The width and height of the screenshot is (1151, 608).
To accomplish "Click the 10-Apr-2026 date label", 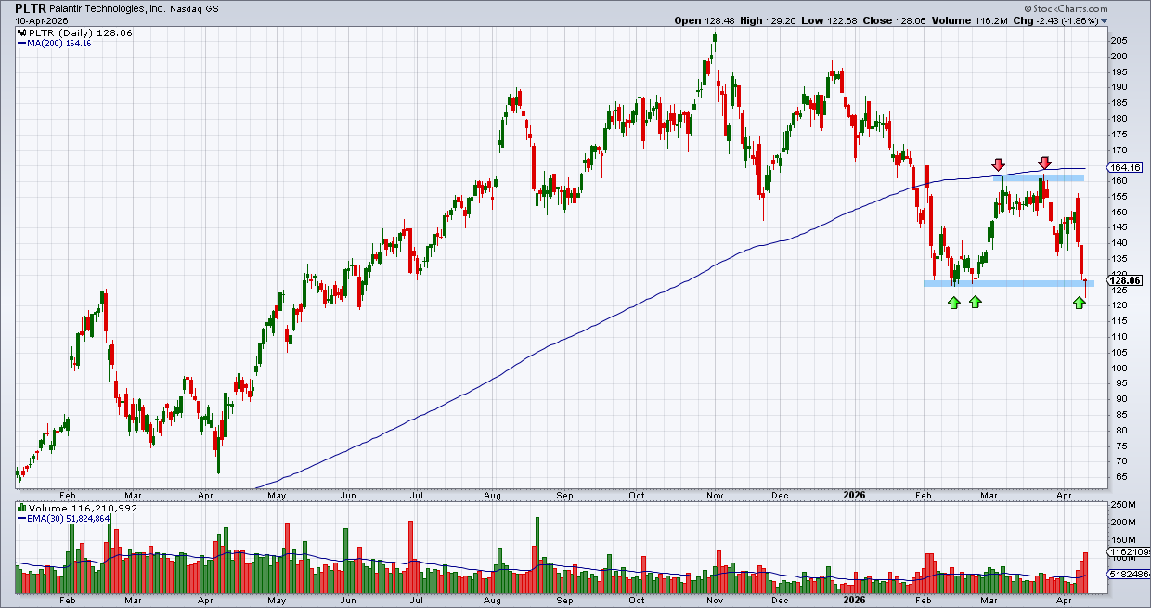I will (x=40, y=20).
